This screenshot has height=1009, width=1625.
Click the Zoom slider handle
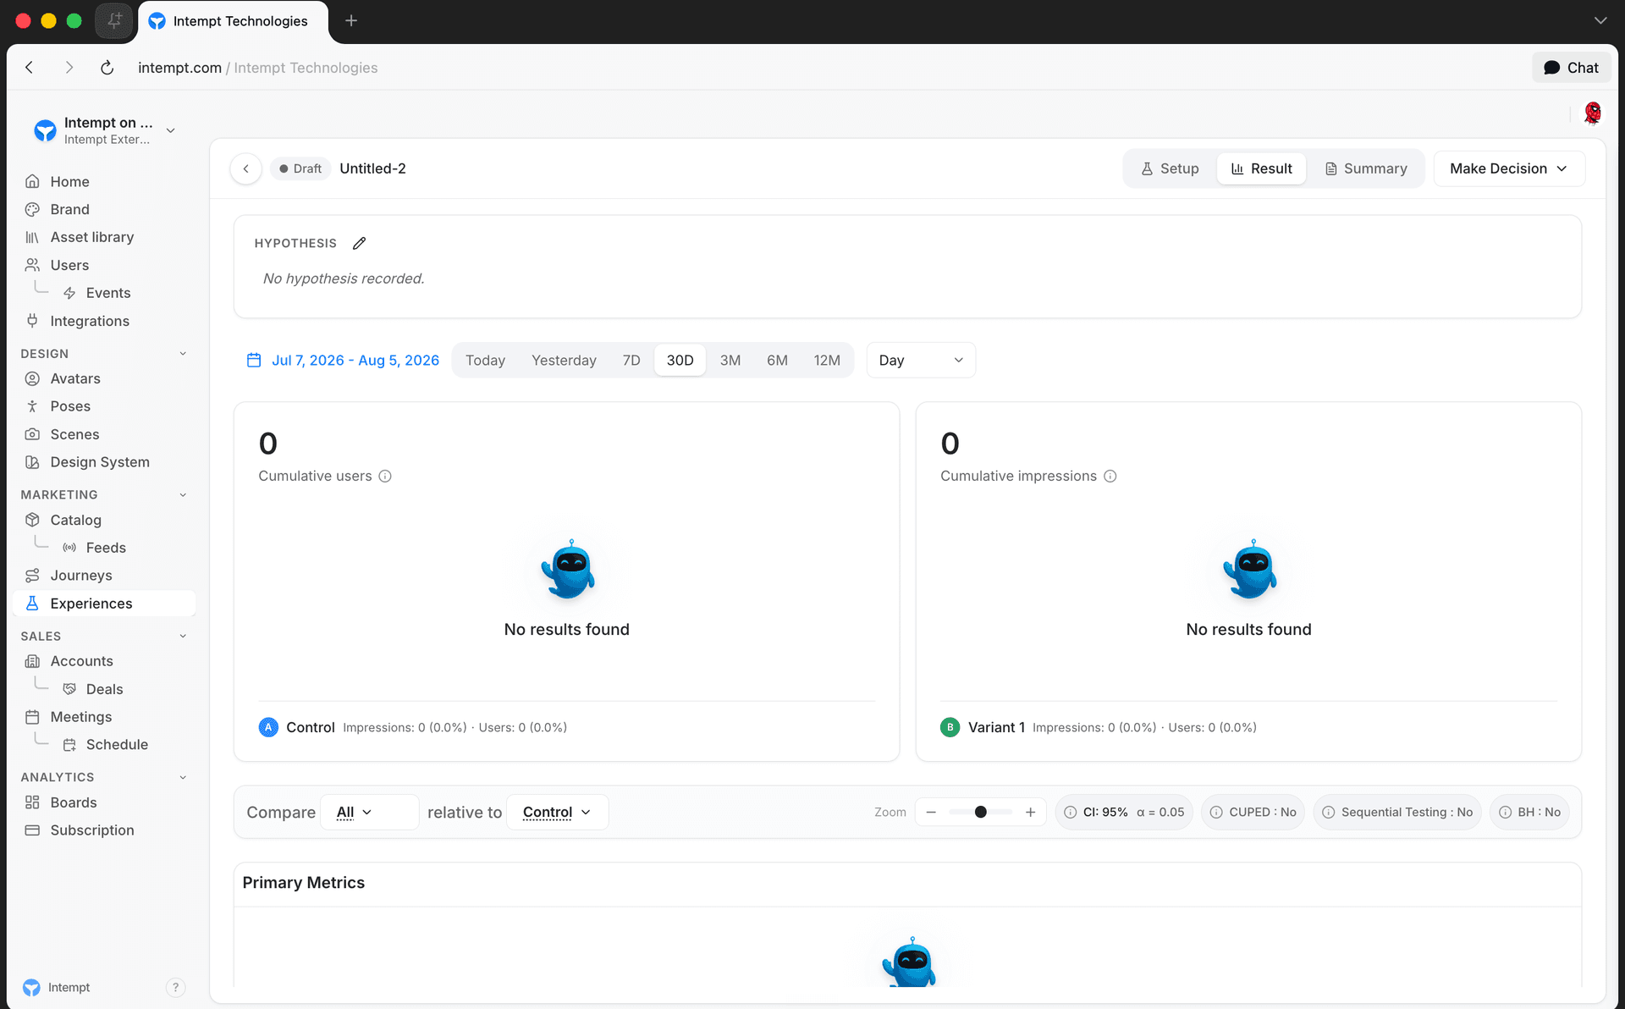click(981, 812)
